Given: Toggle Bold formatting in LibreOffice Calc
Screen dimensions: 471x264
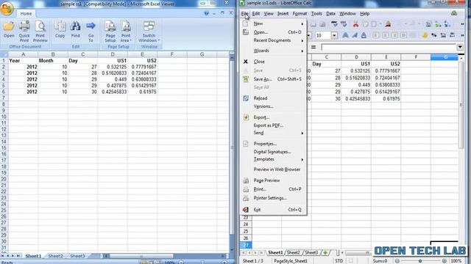Looking at the screenshot, I should click(345, 35).
